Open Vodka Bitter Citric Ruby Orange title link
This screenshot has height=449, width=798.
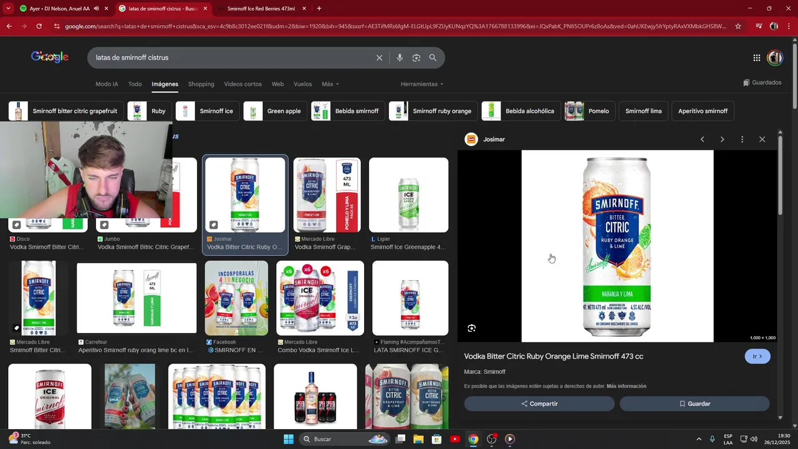554,356
